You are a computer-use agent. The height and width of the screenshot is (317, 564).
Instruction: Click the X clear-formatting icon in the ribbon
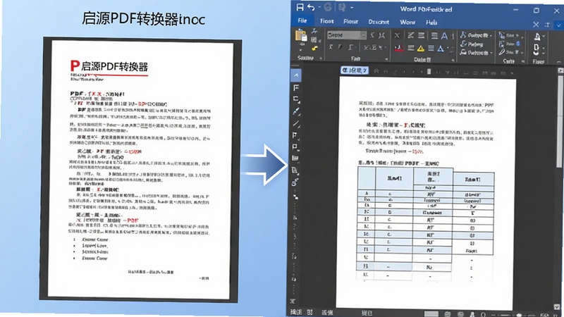click(397, 36)
